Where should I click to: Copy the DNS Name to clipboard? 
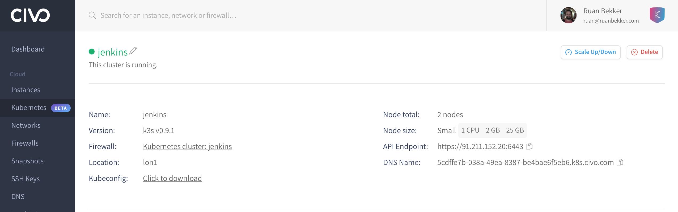pos(620,162)
